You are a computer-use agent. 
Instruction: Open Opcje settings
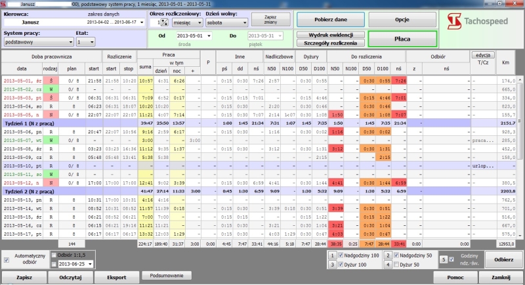[402, 20]
